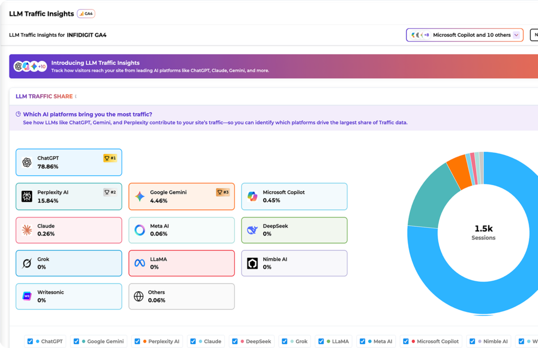Click the Others globe icon

[139, 296]
